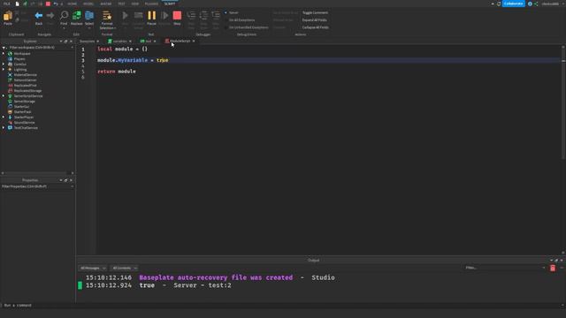The width and height of the screenshot is (566, 318).
Task: Select ReplicatedStorage in Explorer
Action: (x=27, y=90)
